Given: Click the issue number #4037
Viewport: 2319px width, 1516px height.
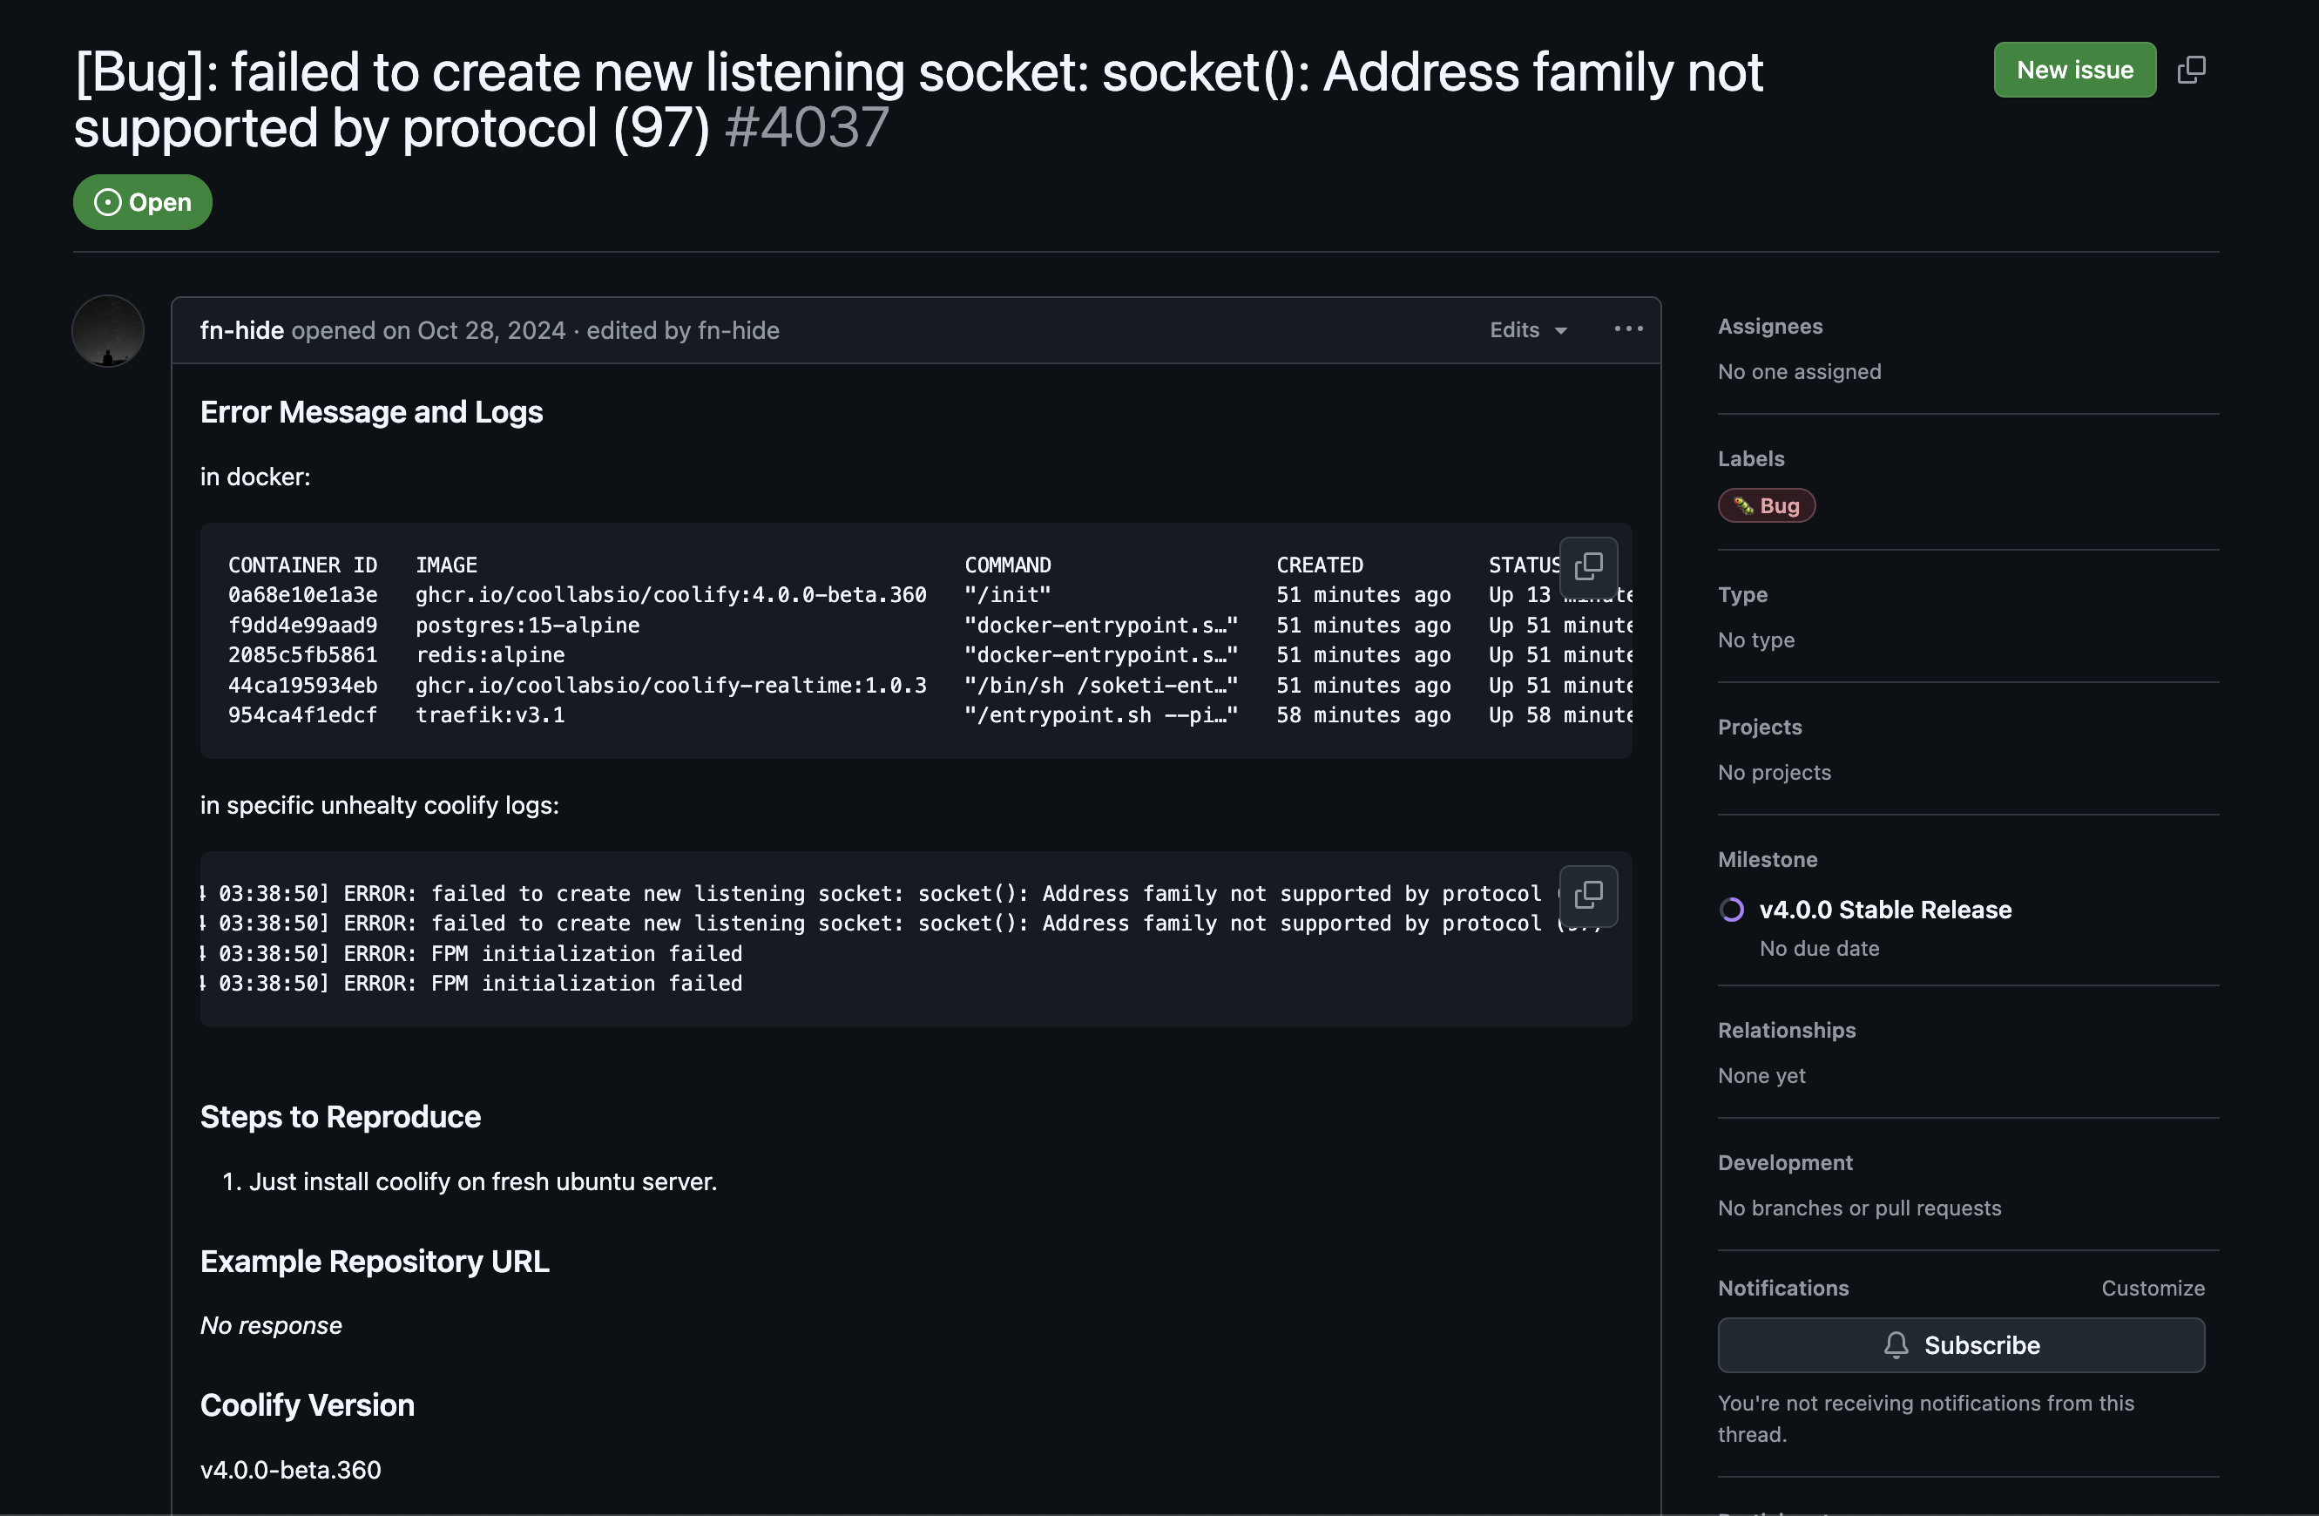Looking at the screenshot, I should pos(807,127).
